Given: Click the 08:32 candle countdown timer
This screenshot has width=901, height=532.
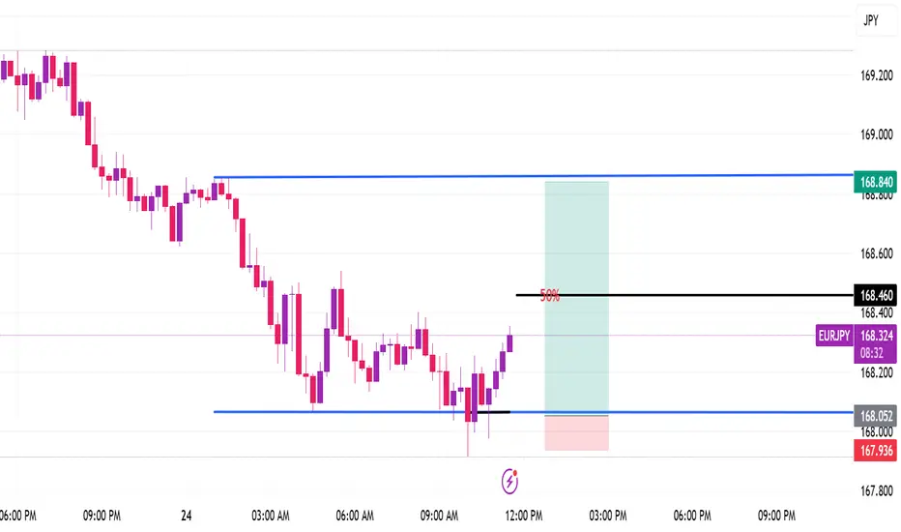Looking at the screenshot, I should click(x=871, y=354).
